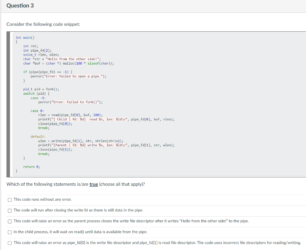Screen dimensions: 306x250
Task: Select the 'case 0:' label in the code
Action: point(37,111)
